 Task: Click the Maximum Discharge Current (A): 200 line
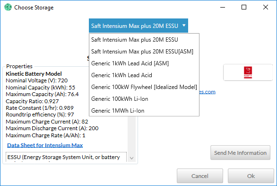pyautogui.click(x=52, y=128)
